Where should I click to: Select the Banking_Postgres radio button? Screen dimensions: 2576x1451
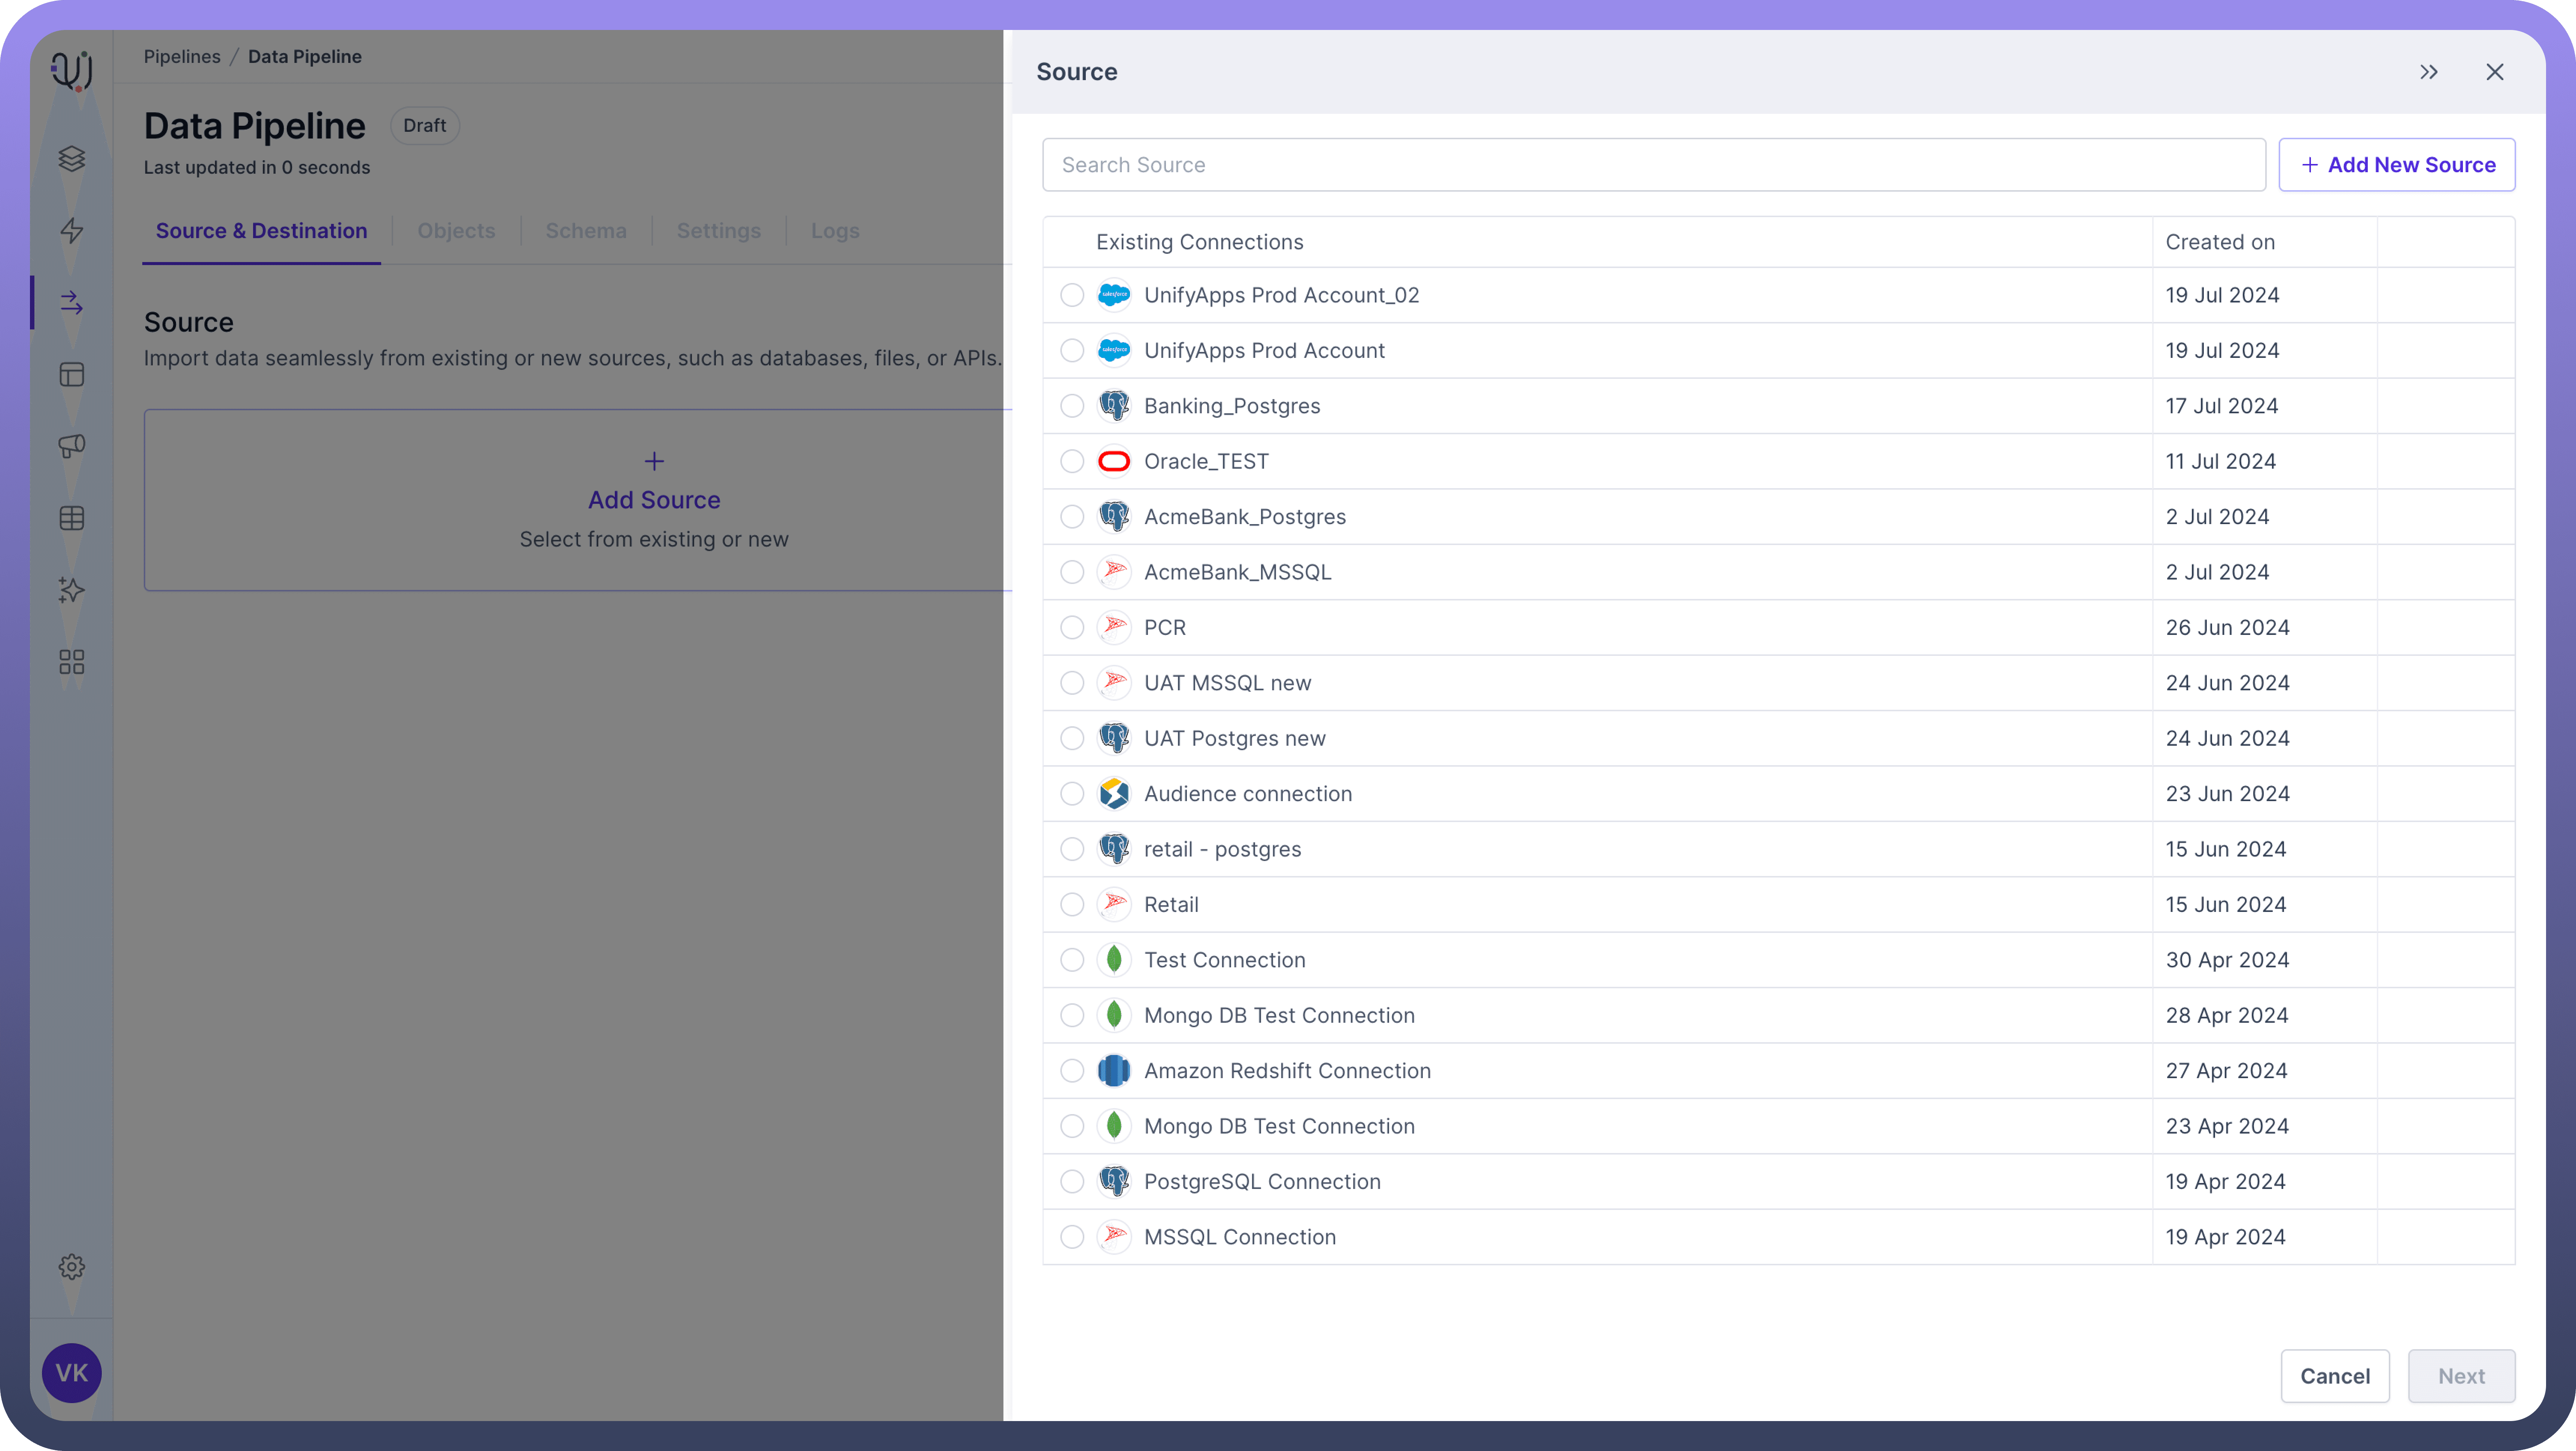[x=1072, y=406]
